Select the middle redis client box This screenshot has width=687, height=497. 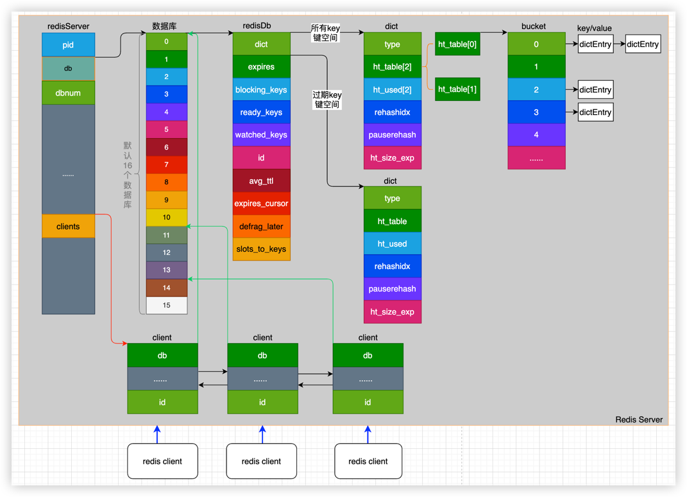pos(262,461)
